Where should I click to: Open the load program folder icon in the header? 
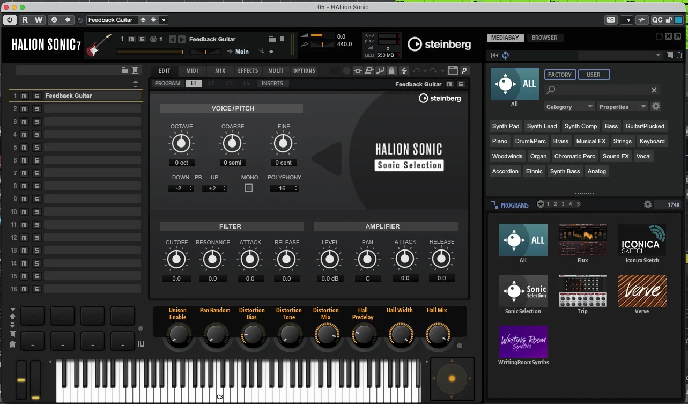coord(272,39)
